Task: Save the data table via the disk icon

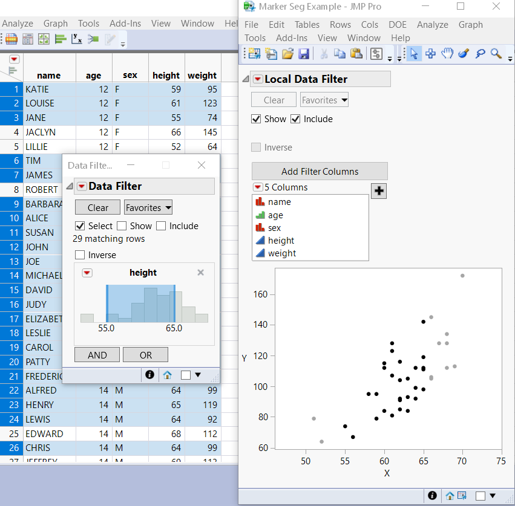Action: pyautogui.click(x=303, y=53)
